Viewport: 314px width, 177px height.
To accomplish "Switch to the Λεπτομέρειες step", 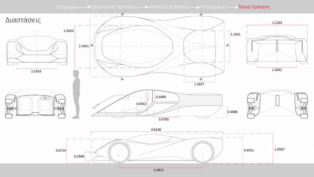I will point(213,7).
